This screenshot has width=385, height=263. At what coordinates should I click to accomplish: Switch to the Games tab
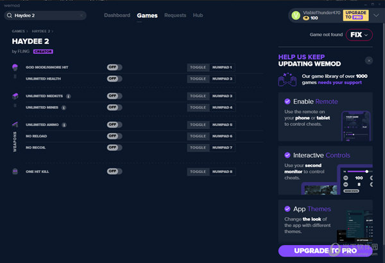point(148,15)
